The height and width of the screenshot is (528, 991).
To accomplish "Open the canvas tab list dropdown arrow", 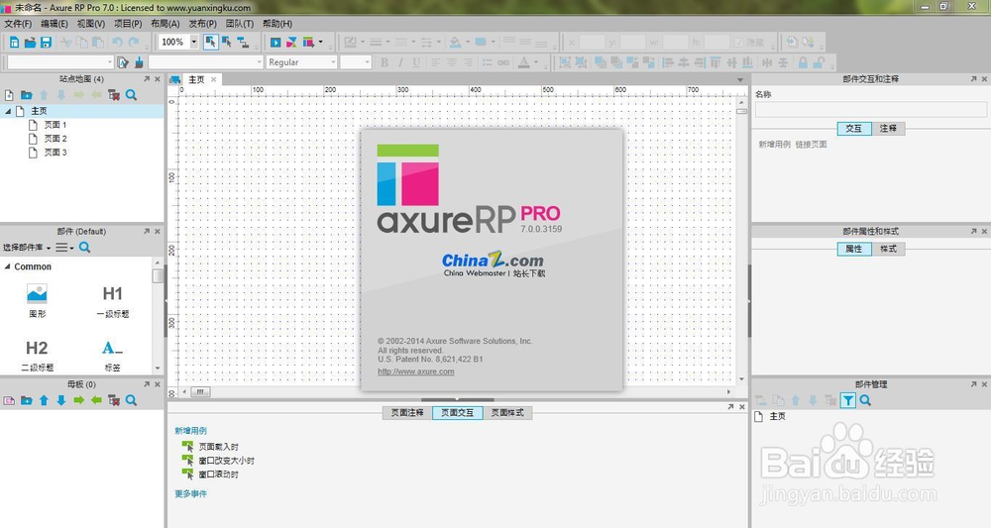I will coord(740,80).
